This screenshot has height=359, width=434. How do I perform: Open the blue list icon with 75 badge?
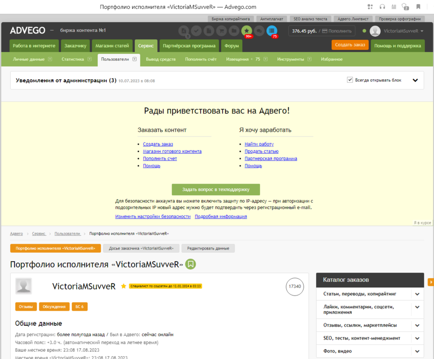pyautogui.click(x=272, y=31)
